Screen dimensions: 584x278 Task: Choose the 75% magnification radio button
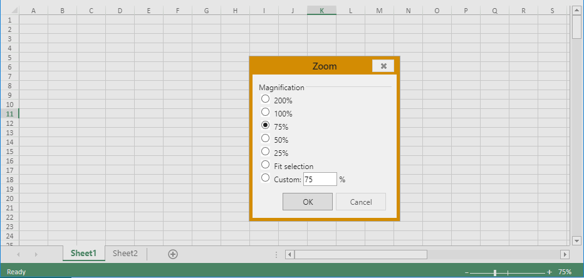[265, 125]
